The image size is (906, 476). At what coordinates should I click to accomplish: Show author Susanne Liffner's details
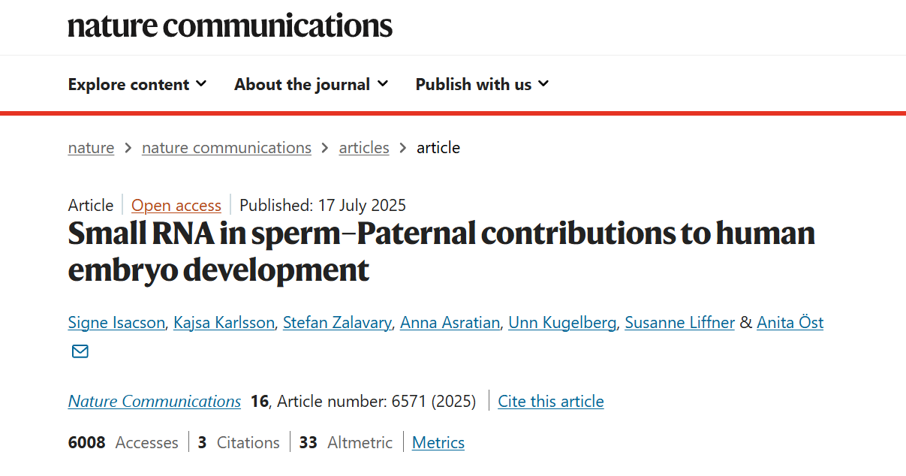click(679, 323)
